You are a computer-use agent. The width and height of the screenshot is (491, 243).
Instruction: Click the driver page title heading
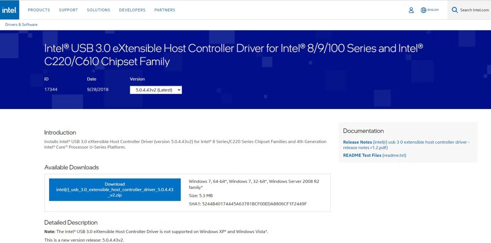233,55
